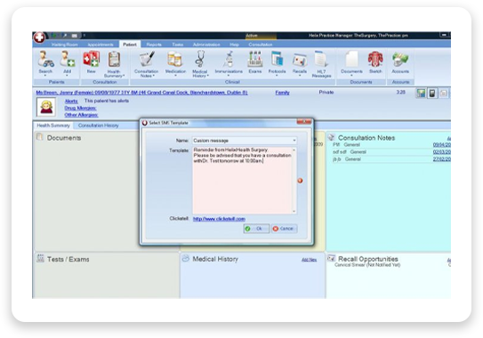Open the Administration ribbon tab
Screen dimensions: 483x338
pyautogui.click(x=206, y=44)
